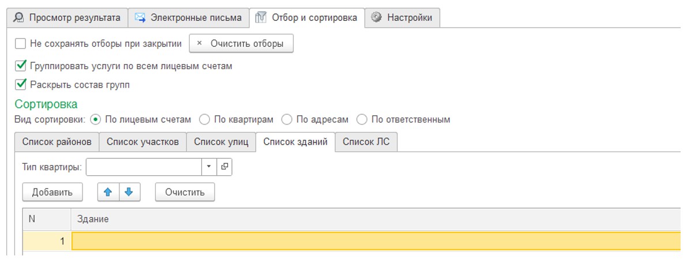691x260 pixels.
Task: Click the Очистить button above the table
Action: tap(185, 192)
